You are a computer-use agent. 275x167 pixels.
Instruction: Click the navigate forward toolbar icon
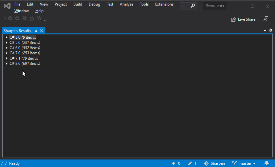tap(17, 18)
